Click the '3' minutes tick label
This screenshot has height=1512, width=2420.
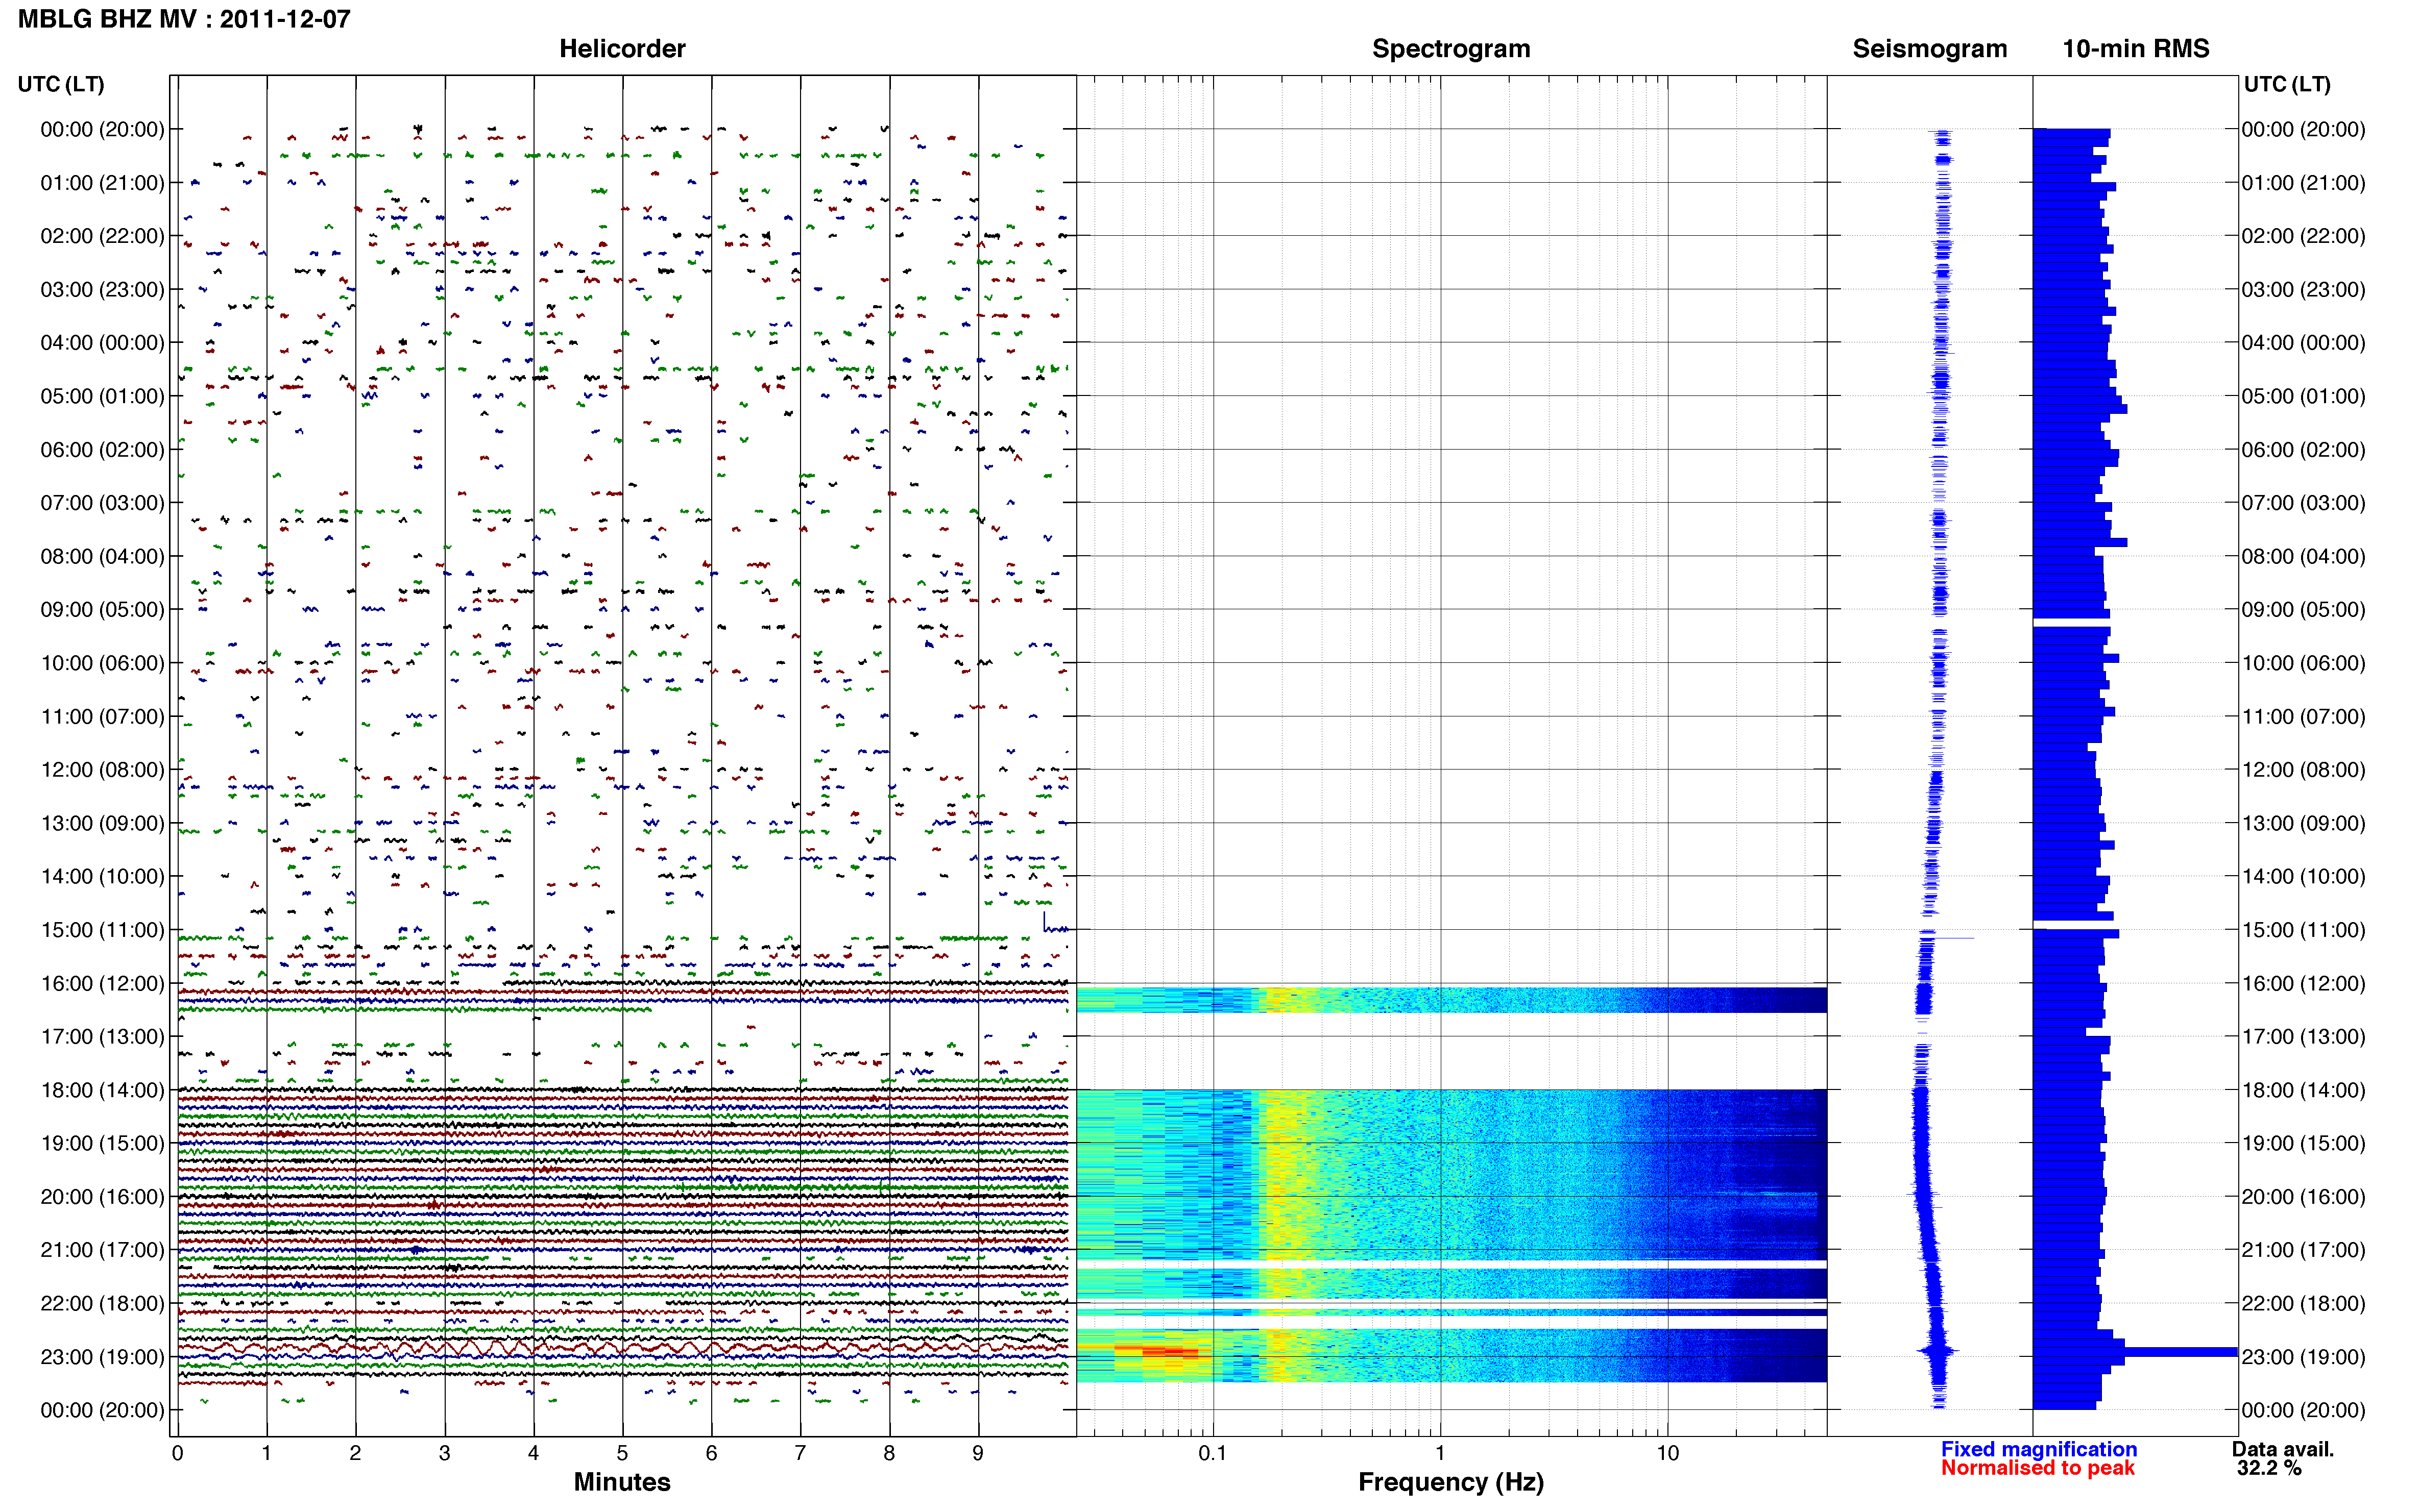coord(444,1453)
